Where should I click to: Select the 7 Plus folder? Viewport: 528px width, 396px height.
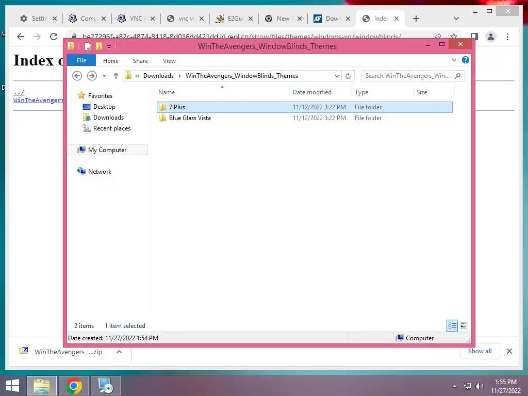304,107
